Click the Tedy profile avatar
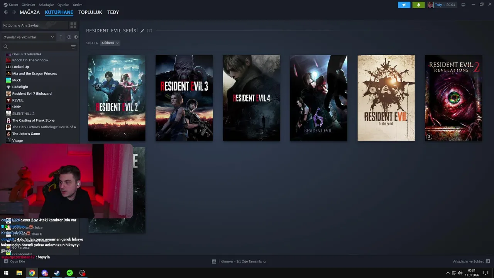Image resolution: width=494 pixels, height=278 pixels. (x=430, y=5)
